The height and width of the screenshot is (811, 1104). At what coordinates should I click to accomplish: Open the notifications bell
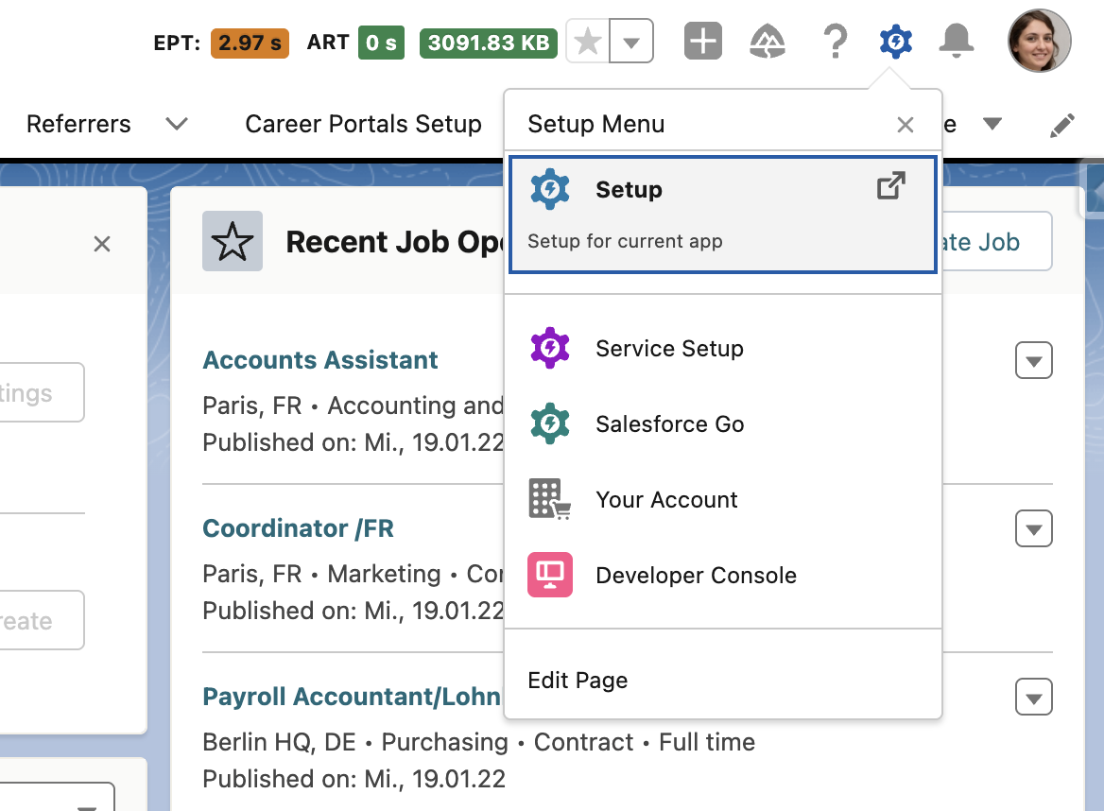[x=957, y=41]
